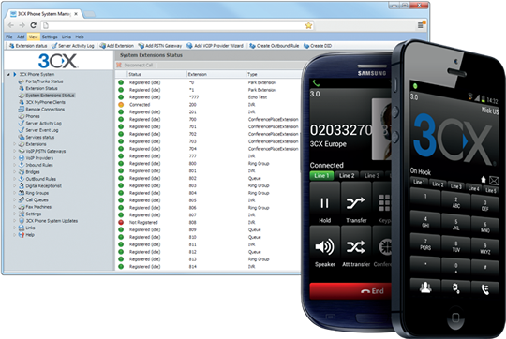This screenshot has width=506, height=339.
Task: Open call history icon on iPhone dialer
Action: (x=485, y=289)
